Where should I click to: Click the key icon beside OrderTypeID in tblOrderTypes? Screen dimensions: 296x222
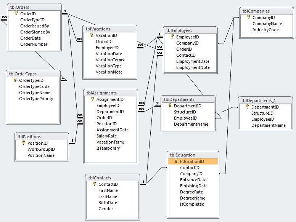click(15, 80)
